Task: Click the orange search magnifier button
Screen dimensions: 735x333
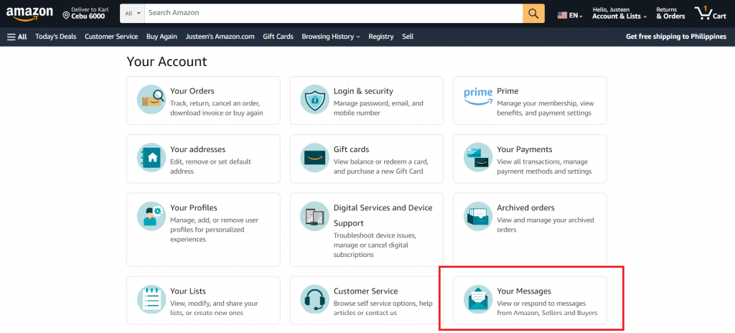Action: [x=533, y=13]
